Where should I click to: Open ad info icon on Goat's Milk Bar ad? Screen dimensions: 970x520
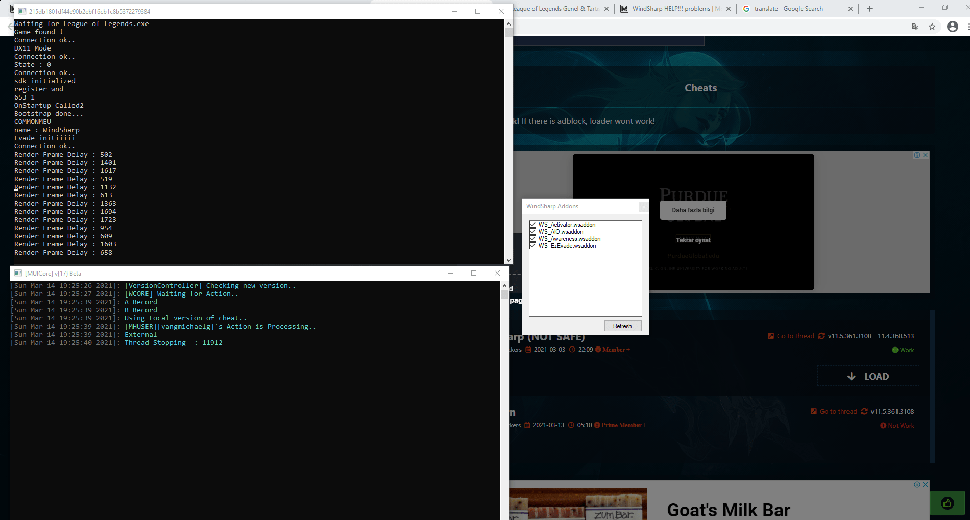917,484
